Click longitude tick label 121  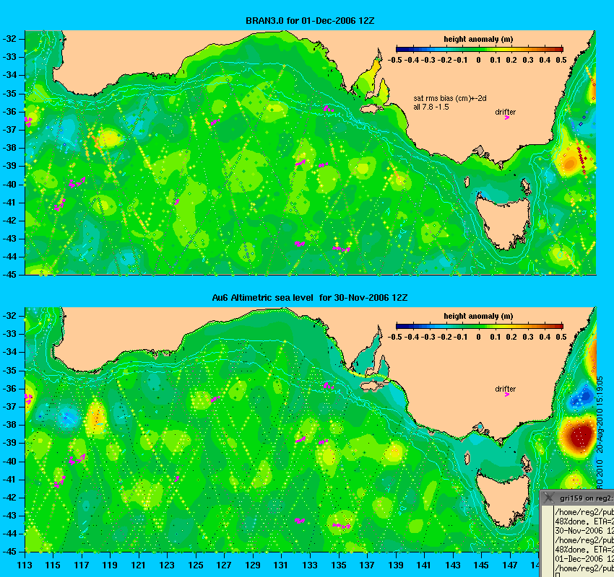(138, 565)
